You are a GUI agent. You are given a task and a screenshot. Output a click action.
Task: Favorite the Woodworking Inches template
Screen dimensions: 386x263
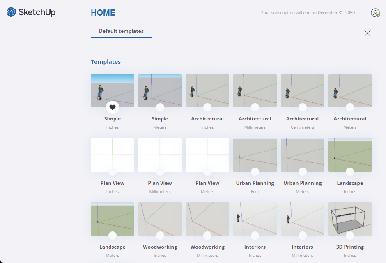[160, 236]
